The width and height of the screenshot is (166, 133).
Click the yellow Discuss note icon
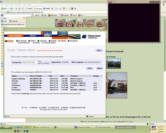69,9
